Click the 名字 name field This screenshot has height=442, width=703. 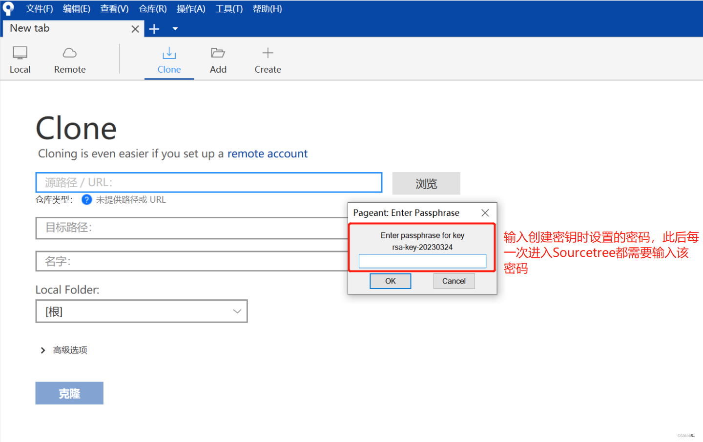(x=192, y=261)
